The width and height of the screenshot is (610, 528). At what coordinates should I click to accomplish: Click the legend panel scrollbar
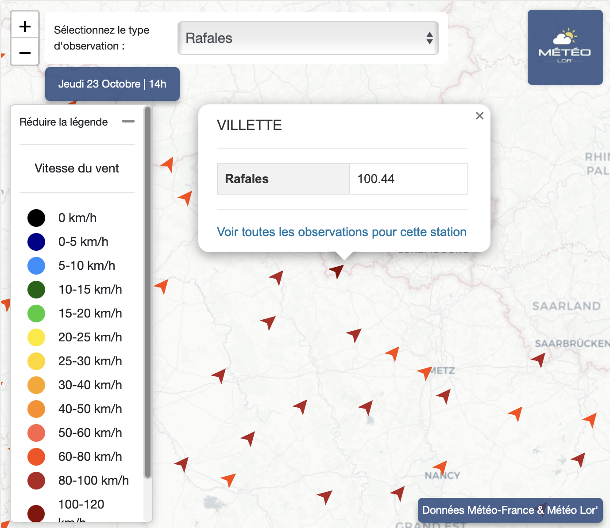(x=148, y=292)
